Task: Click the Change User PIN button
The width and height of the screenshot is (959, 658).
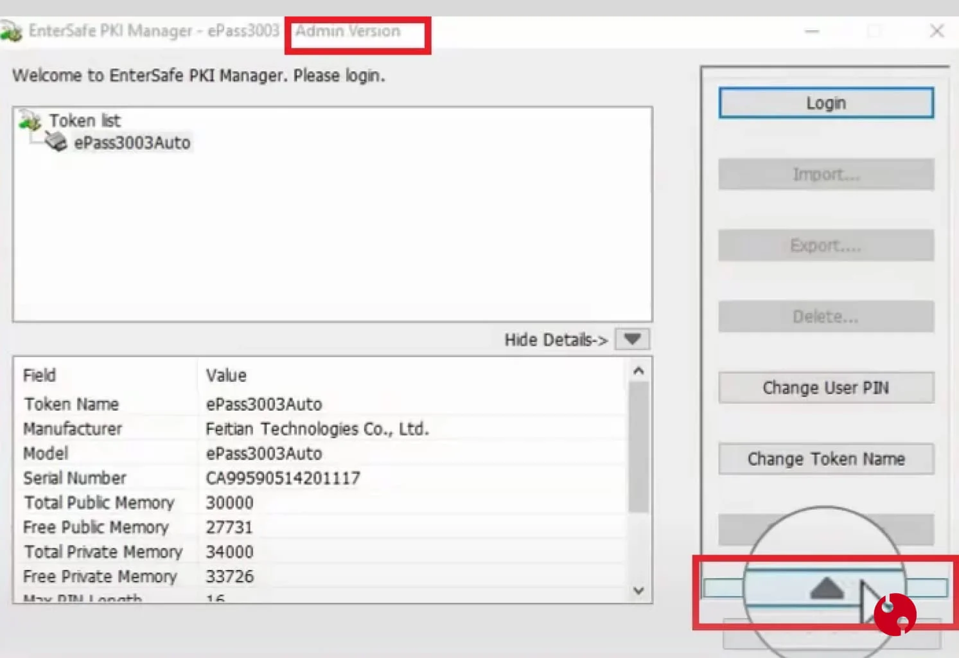Action: (x=826, y=387)
